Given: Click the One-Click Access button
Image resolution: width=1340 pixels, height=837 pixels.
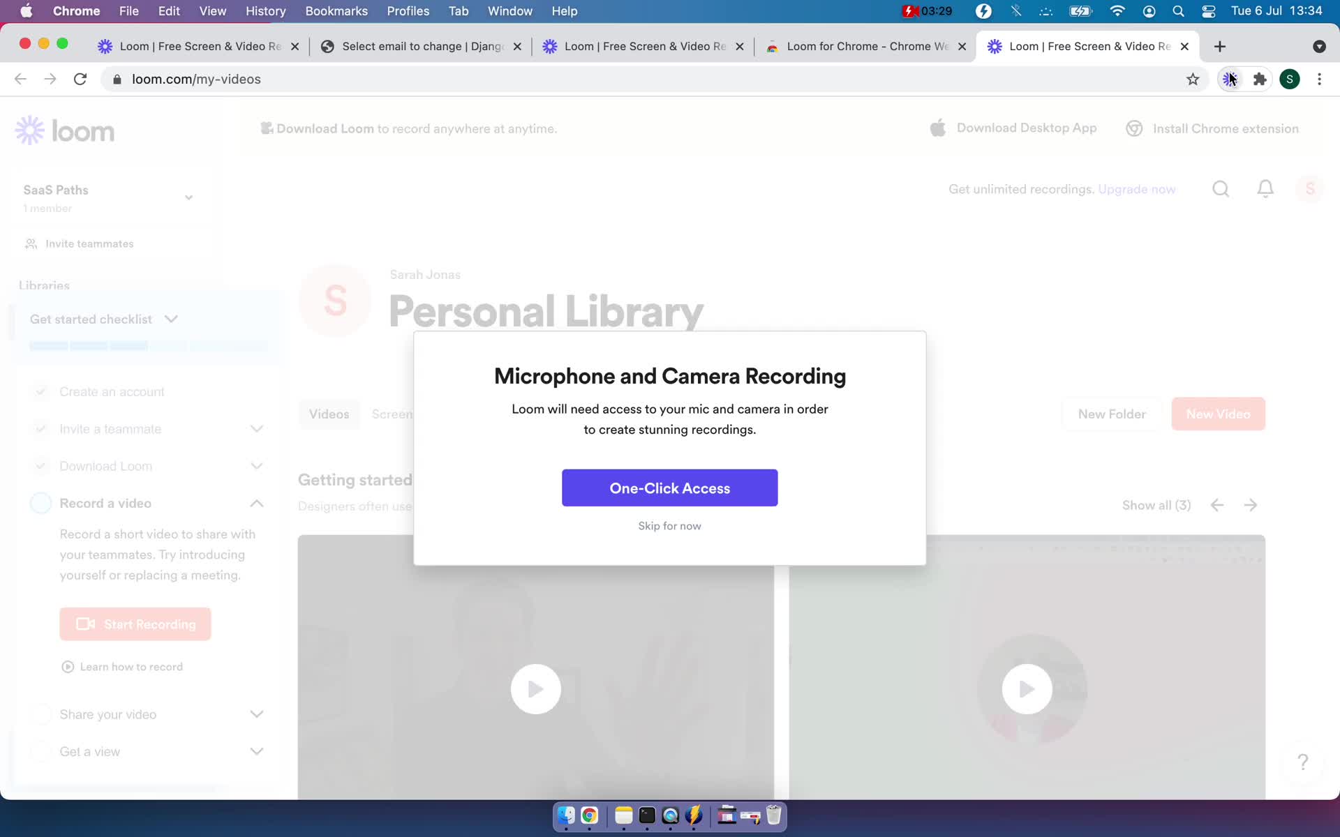Looking at the screenshot, I should pos(669,488).
